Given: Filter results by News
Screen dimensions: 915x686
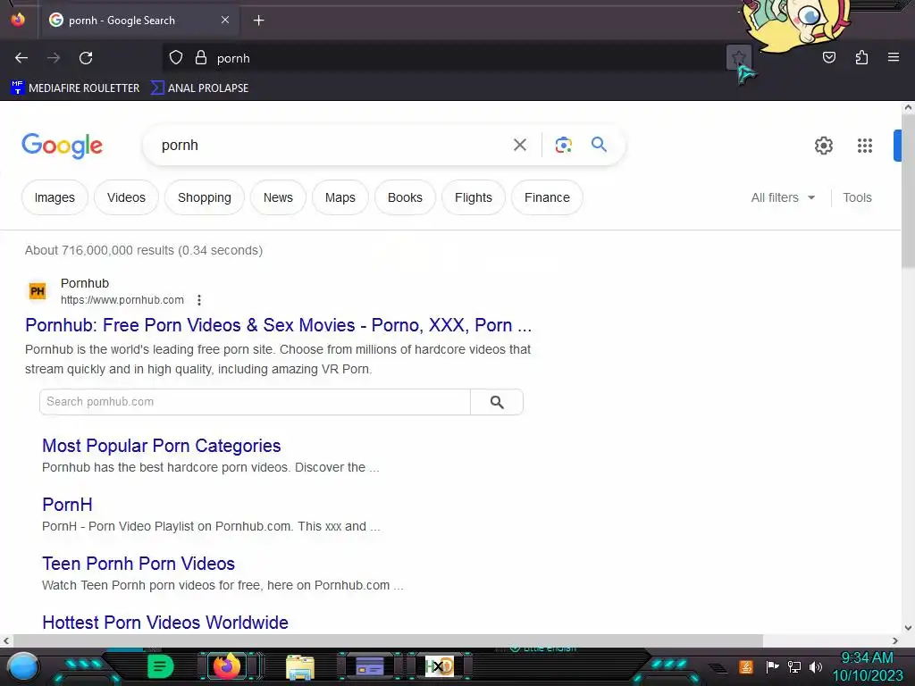Looking at the screenshot, I should pos(279,197).
